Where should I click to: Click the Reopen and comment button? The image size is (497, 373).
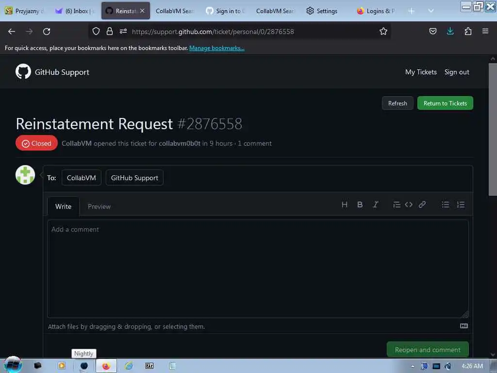coord(428,350)
